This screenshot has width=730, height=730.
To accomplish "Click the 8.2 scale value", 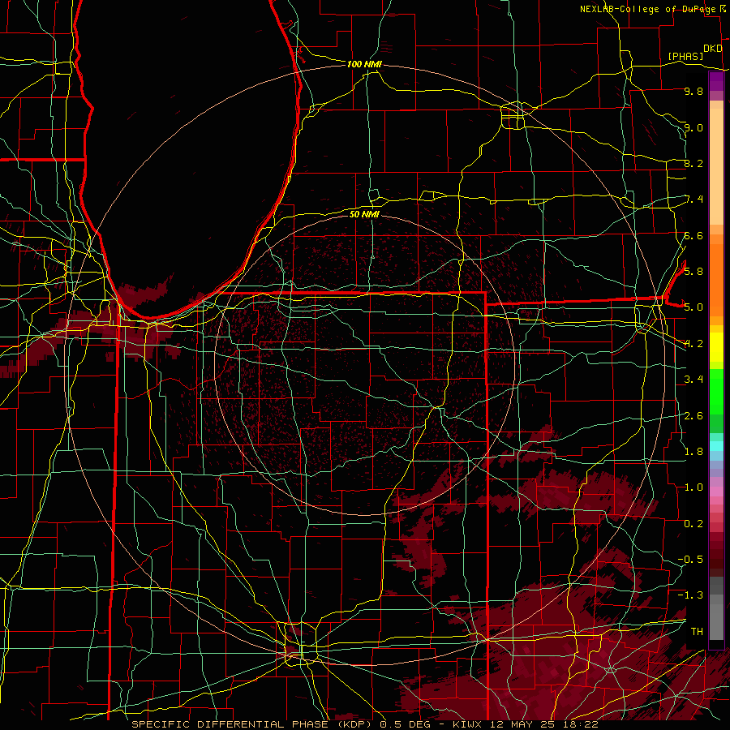I will pos(693,163).
